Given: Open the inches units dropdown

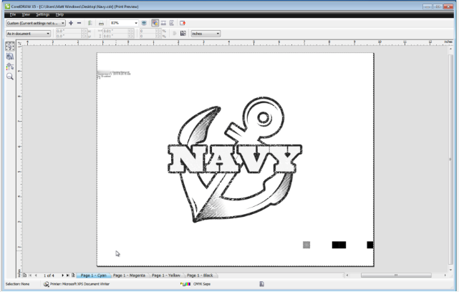Looking at the screenshot, I should pyautogui.click(x=206, y=34).
